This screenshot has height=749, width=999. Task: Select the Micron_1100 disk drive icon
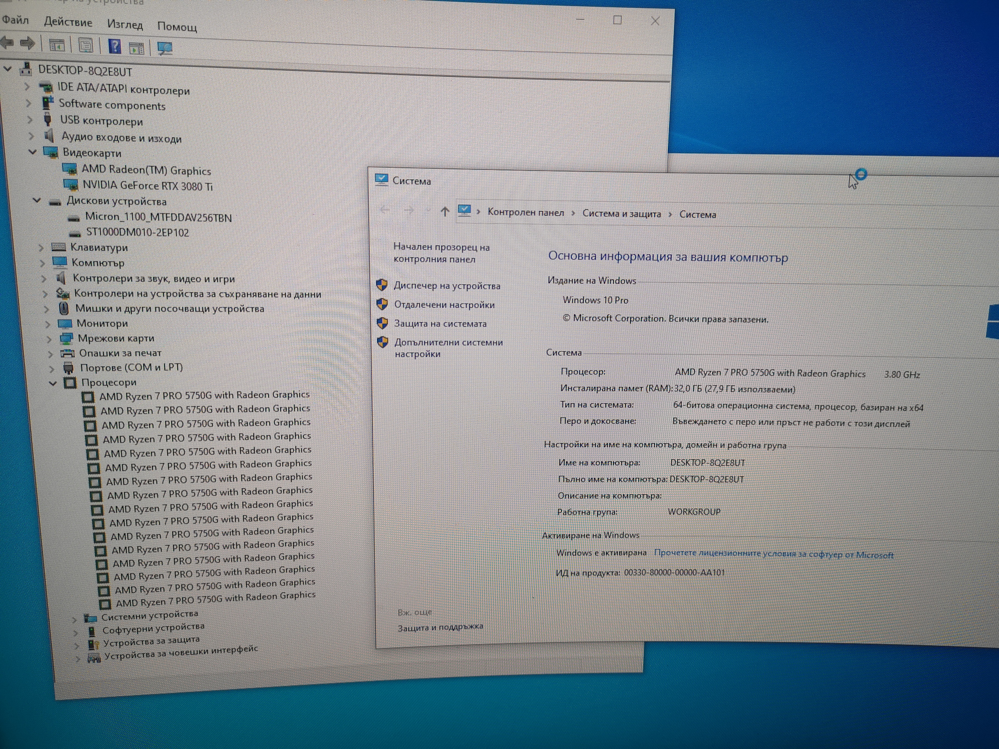tap(74, 218)
